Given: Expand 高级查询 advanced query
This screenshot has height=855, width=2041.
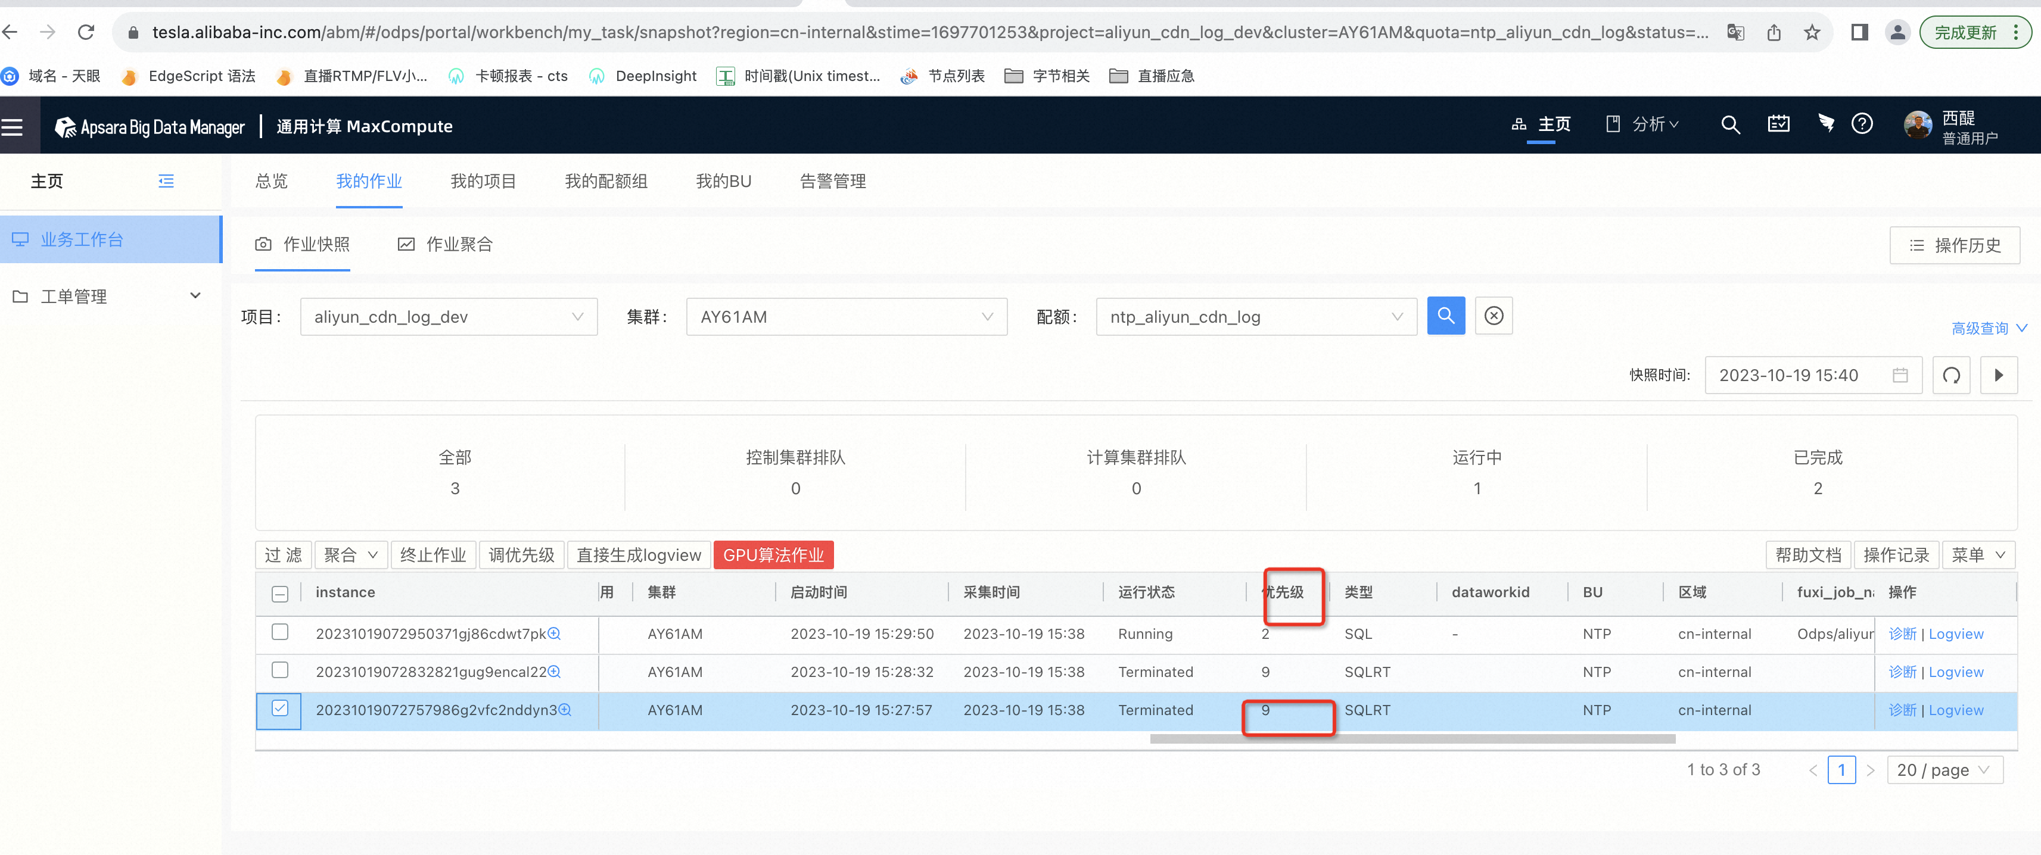Looking at the screenshot, I should click(1989, 327).
